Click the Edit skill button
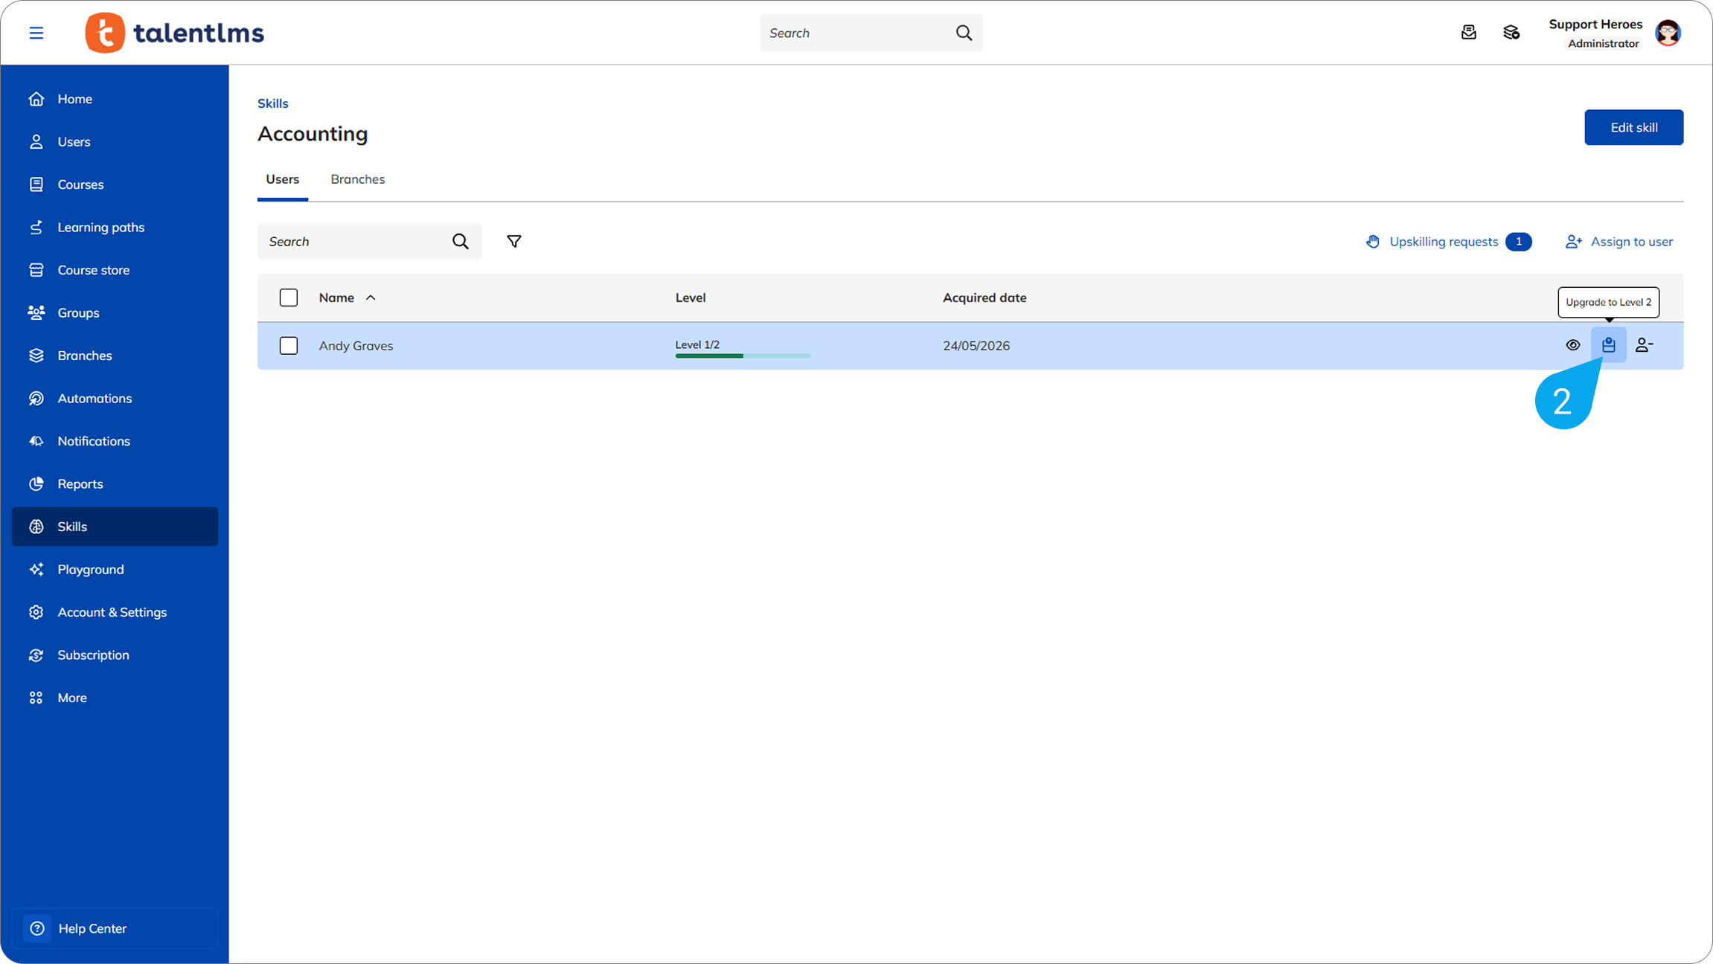The width and height of the screenshot is (1713, 964). coord(1633,127)
